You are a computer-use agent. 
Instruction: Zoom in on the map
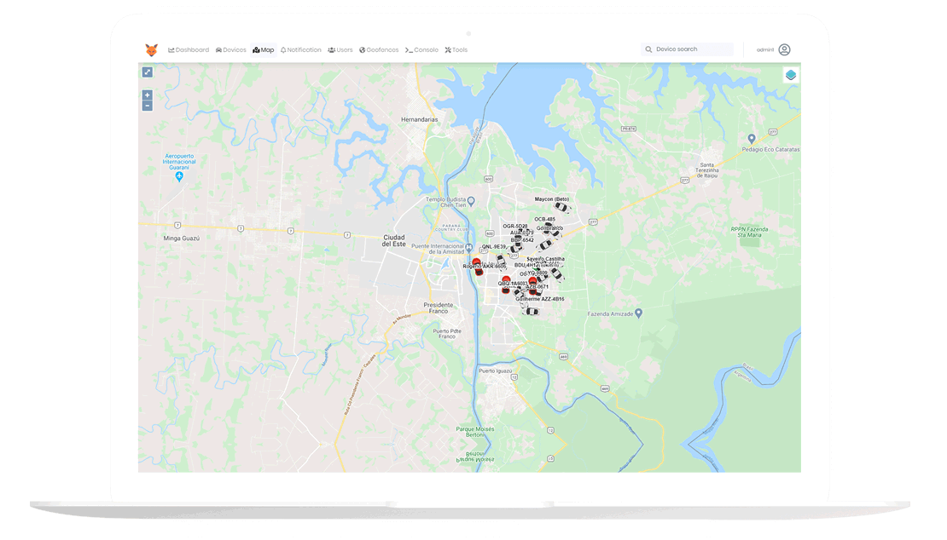pos(148,95)
